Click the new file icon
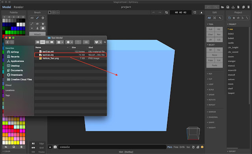The width and height of the screenshot is (252, 154). (x=238, y=7)
